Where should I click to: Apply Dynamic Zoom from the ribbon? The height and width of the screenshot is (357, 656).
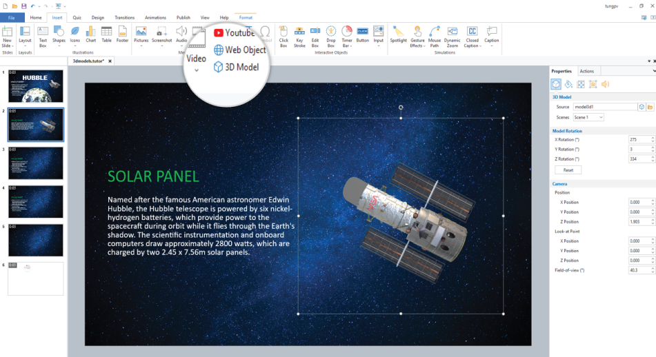(x=453, y=37)
